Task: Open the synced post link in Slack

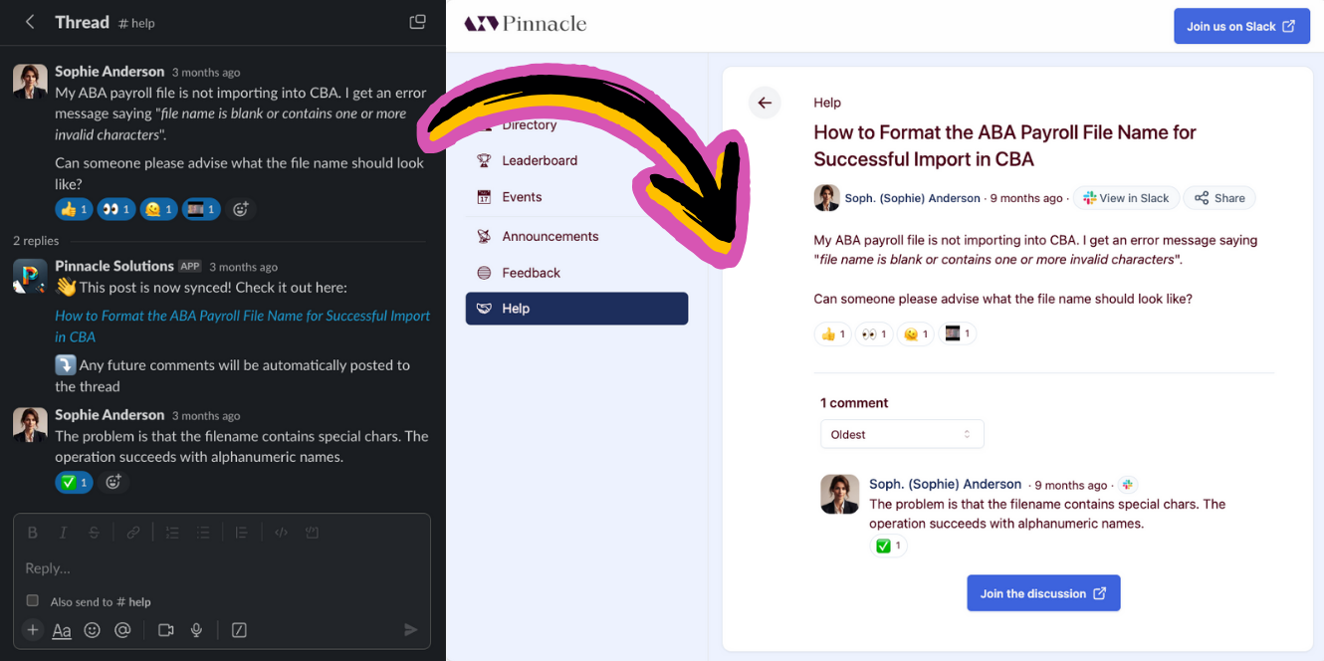Action: pyautogui.click(x=242, y=326)
